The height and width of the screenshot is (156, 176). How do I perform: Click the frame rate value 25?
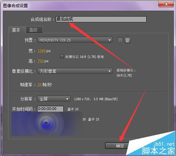pyautogui.click(x=40, y=85)
